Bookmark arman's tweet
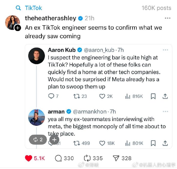This screenshot has height=169, width=177. (x=153, y=143)
